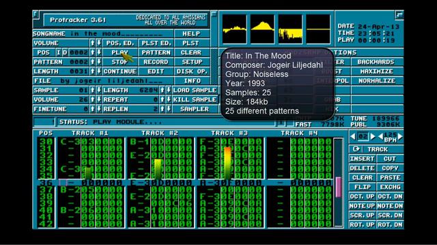Increment PATTERN 0002 with up arrow

(x=93, y=62)
